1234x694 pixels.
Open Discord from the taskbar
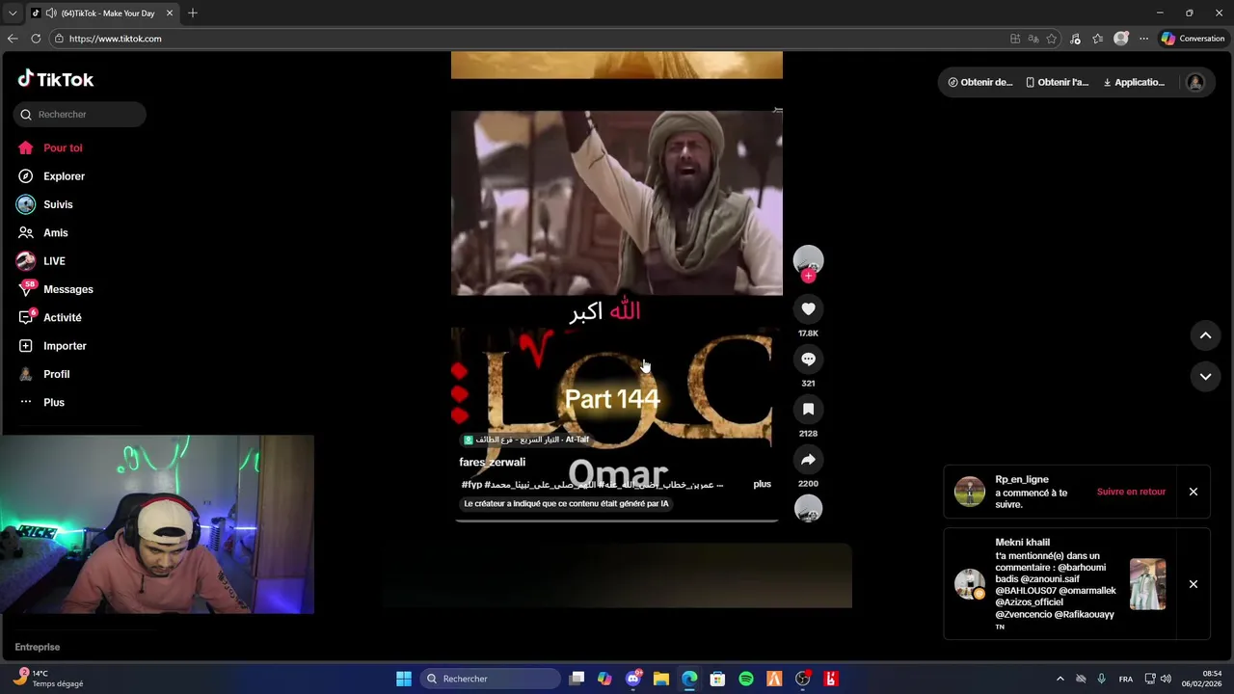click(633, 679)
